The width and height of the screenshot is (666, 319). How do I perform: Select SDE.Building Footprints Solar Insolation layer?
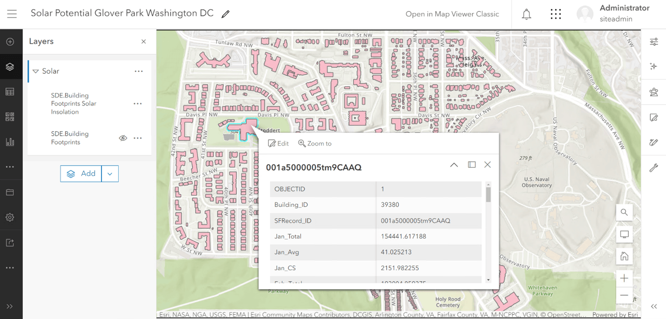74,104
